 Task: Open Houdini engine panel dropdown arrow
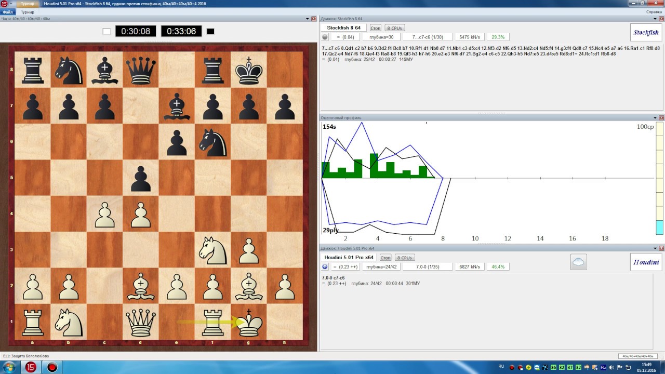click(655, 248)
